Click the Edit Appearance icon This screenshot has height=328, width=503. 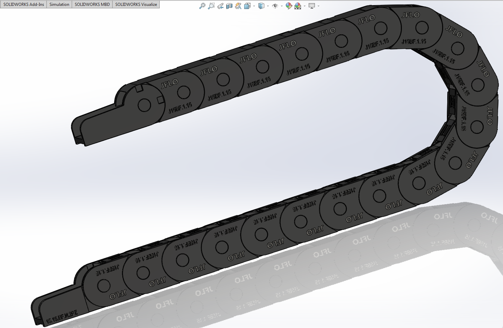[x=289, y=6]
